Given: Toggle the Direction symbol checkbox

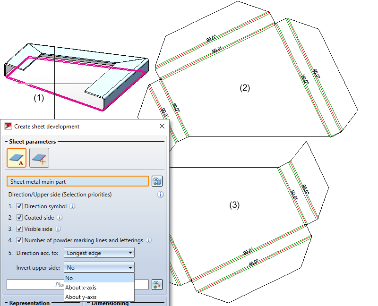Looking at the screenshot, I should (x=19, y=206).
